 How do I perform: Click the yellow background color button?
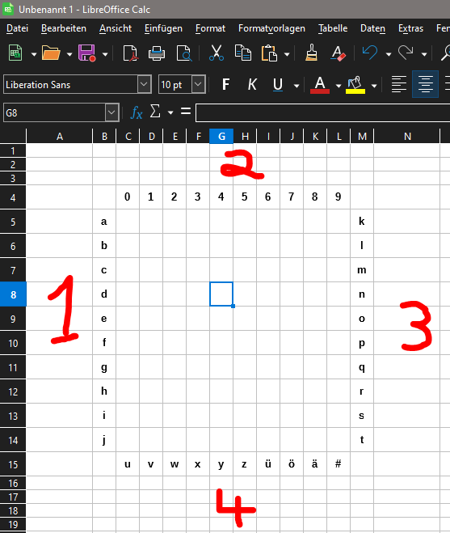[x=355, y=85]
